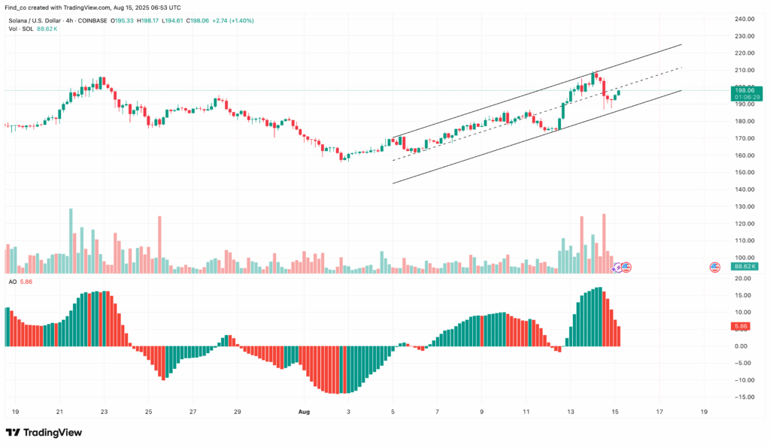This screenshot has height=447, width=770.
Task: Select the Solana / U.S. Dollar symbol title
Action: point(35,20)
